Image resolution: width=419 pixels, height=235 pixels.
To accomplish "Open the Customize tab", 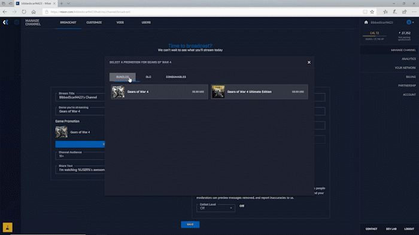I will click(94, 23).
